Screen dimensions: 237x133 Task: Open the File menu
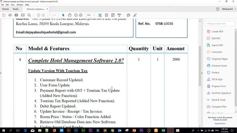click(2, 5)
